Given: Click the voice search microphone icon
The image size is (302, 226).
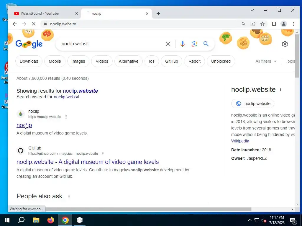Looking at the screenshot, I should (182, 44).
